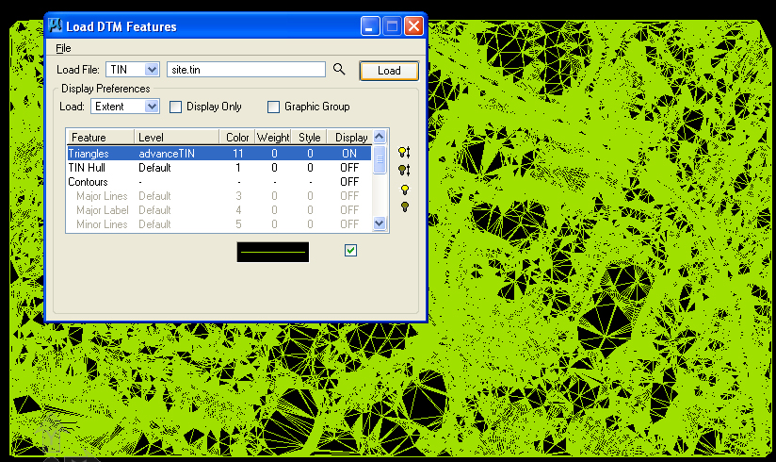Click the dim bulb icon with arrows

pos(404,171)
